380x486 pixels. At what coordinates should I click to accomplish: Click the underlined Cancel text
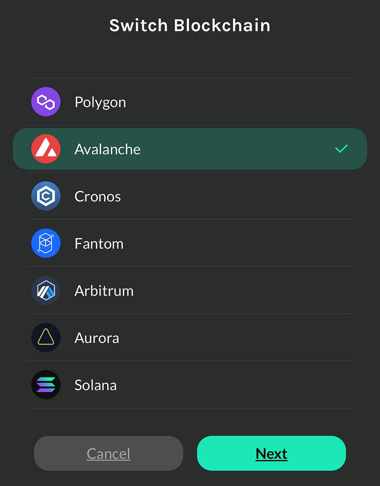pyautogui.click(x=108, y=454)
